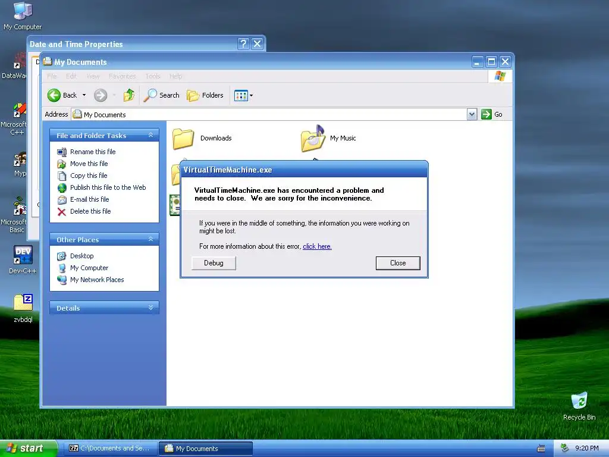Go to Desktop in Other Places
609x457 pixels.
pyautogui.click(x=81, y=256)
